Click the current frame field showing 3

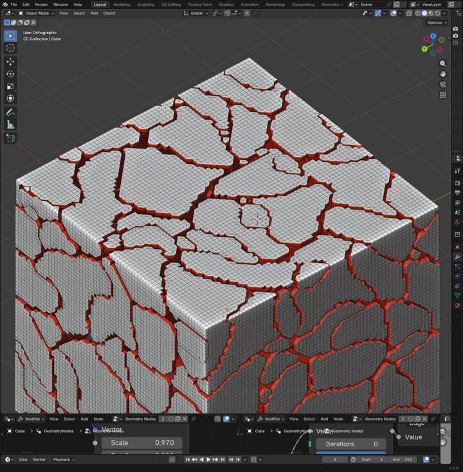pos(334,459)
